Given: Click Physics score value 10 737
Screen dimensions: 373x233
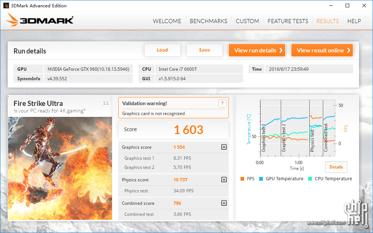Looking at the screenshot, I should [180, 180].
